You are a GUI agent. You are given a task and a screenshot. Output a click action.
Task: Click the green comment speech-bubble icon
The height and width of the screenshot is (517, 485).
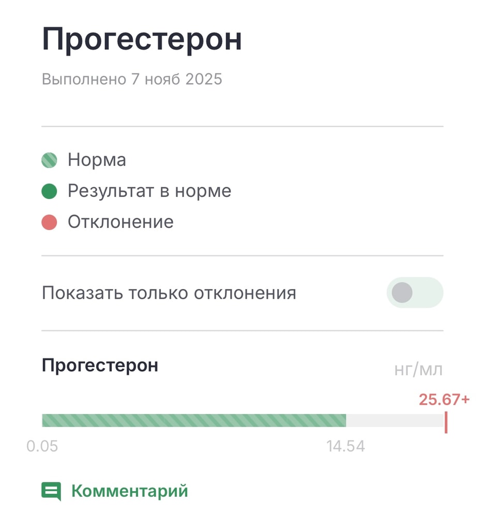pos(51,491)
